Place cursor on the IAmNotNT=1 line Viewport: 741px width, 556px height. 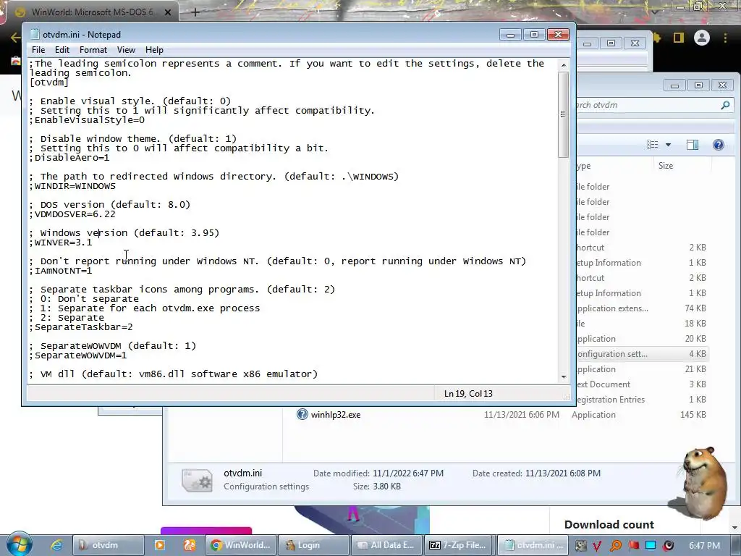61,271
